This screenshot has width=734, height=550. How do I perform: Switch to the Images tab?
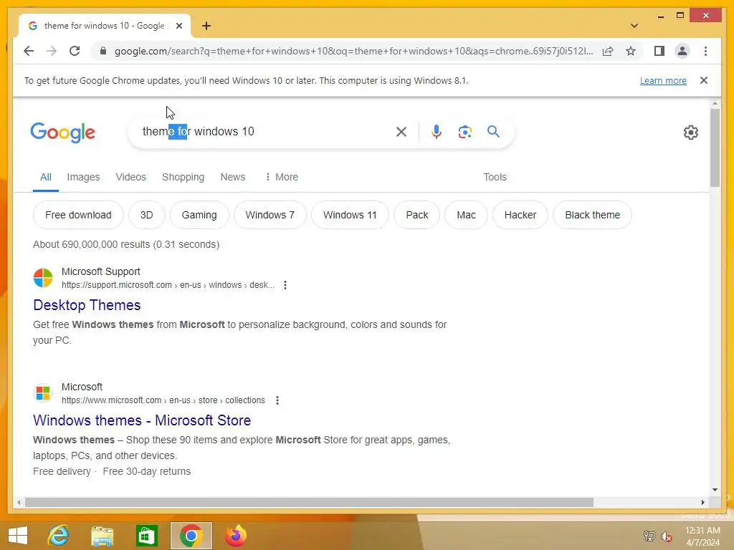pyautogui.click(x=83, y=177)
